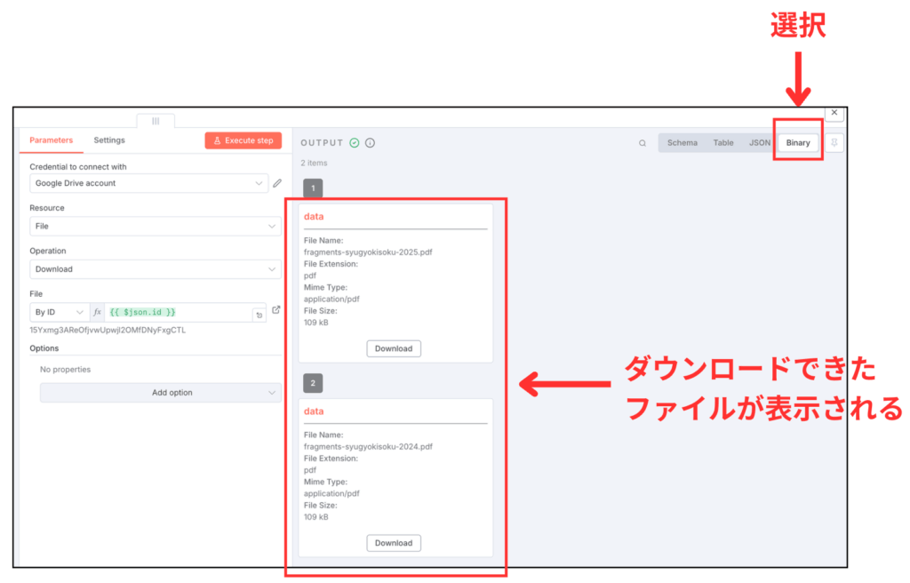Screen dimensions: 910x583
Task: Switch to the Settings tab
Action: click(x=108, y=140)
